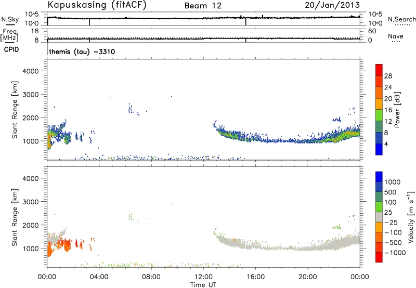
Task: Click the 2000 tick of the velocity panel
Action: [30, 226]
